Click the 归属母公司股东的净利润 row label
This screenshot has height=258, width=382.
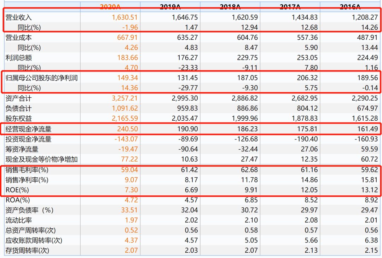(41, 78)
